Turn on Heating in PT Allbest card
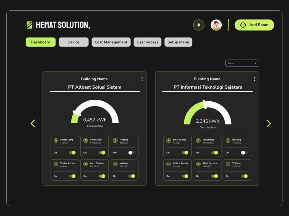This screenshot has width=289, height=216. [131, 153]
